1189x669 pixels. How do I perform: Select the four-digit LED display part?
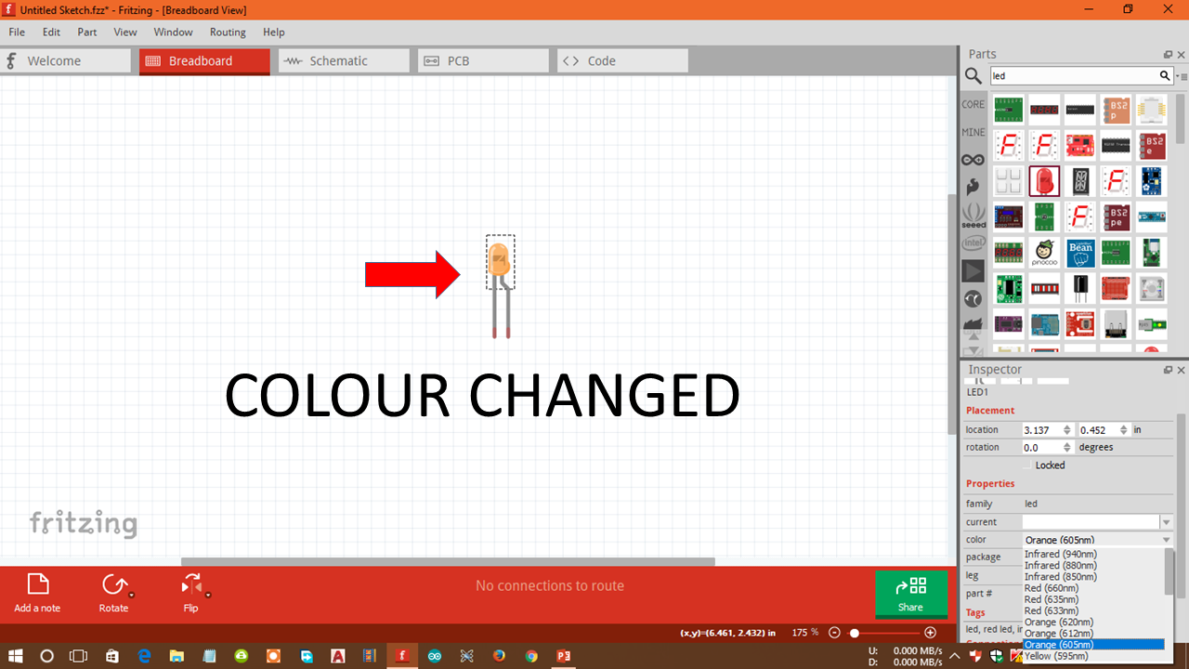click(1044, 110)
